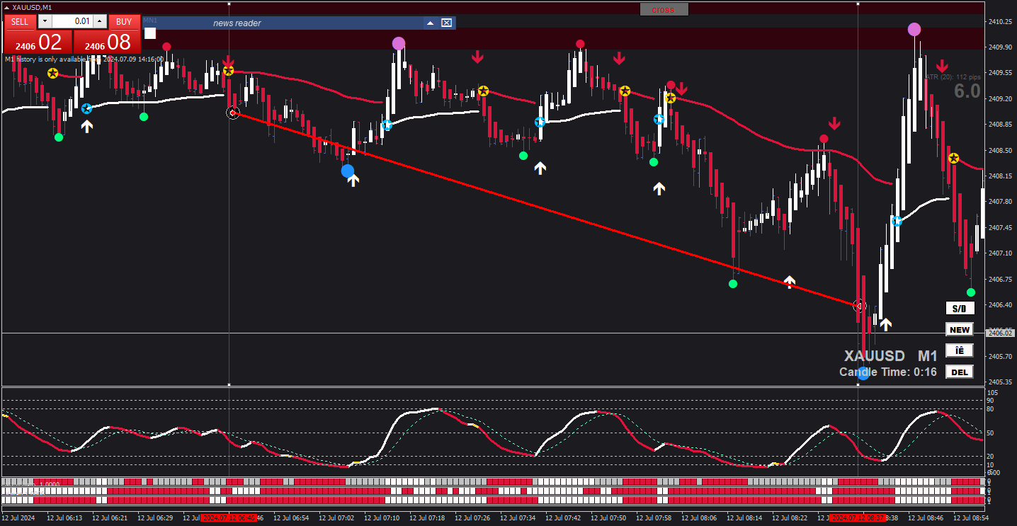The image size is (1017, 526).
Task: Click the 12 Jul 08:54 time axis label
Action: click(x=971, y=518)
